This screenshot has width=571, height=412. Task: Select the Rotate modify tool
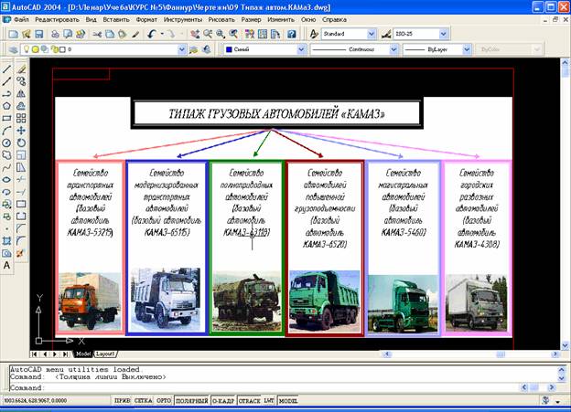[x=21, y=143]
